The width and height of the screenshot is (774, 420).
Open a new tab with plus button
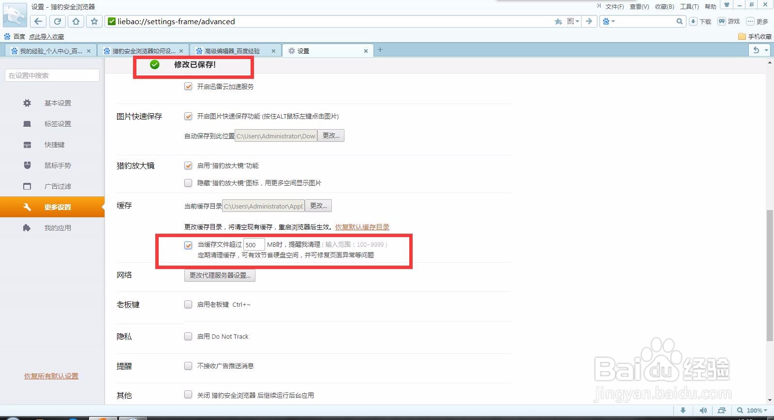[380, 50]
